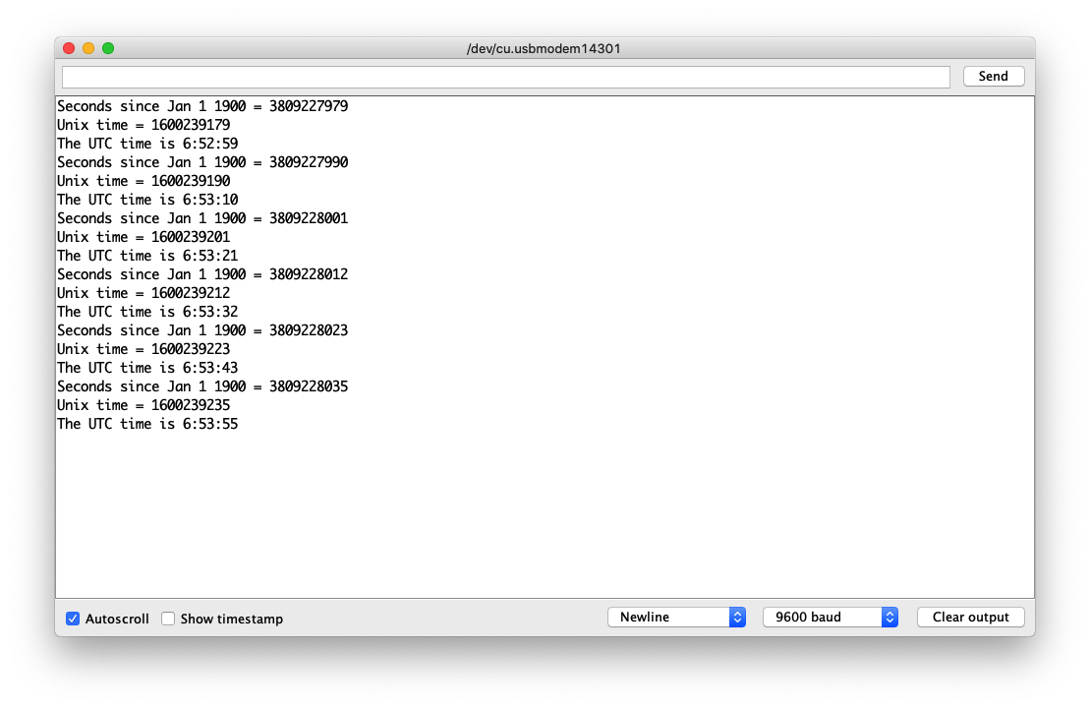
Task: Click the serial input text field
Action: tap(506, 78)
